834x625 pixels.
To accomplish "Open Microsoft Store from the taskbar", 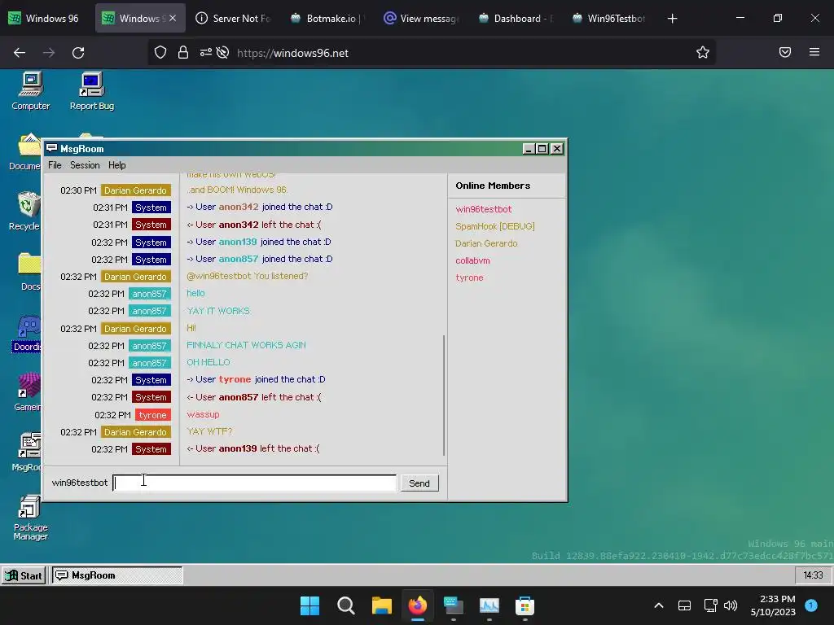I will [x=525, y=605].
